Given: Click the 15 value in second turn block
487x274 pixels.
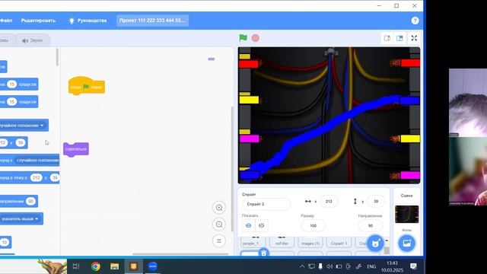Looking at the screenshot, I should pyautogui.click(x=12, y=101).
